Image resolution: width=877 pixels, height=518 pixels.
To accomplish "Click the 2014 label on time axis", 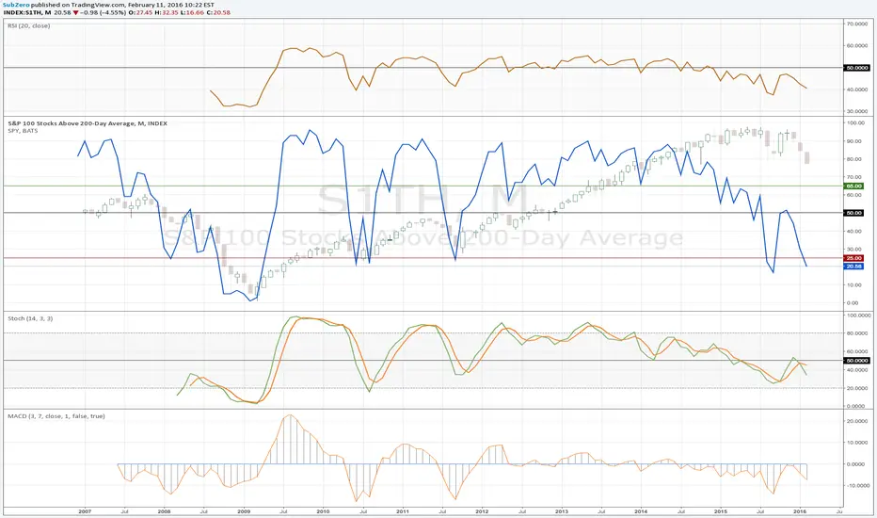I will [x=641, y=511].
